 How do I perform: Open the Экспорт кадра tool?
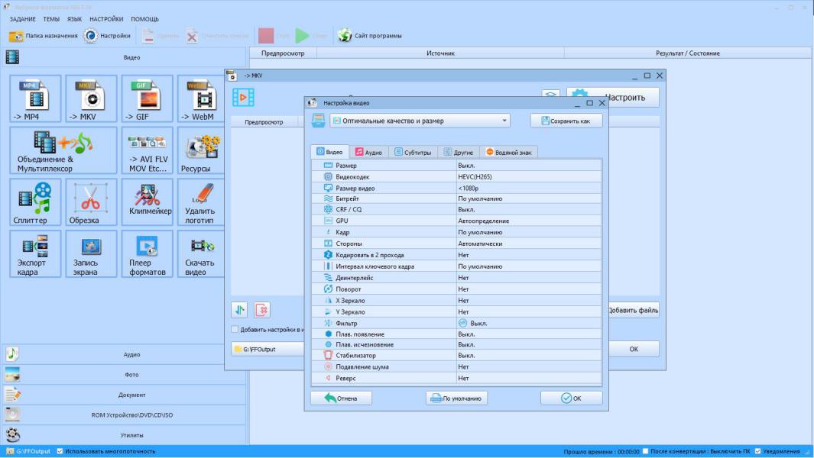tap(35, 254)
